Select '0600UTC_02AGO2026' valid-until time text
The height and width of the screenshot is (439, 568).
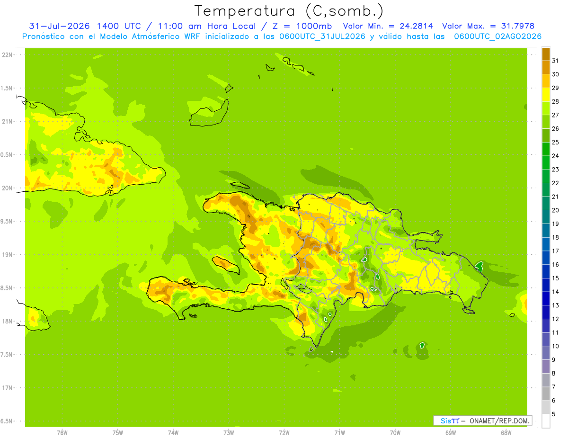point(498,36)
